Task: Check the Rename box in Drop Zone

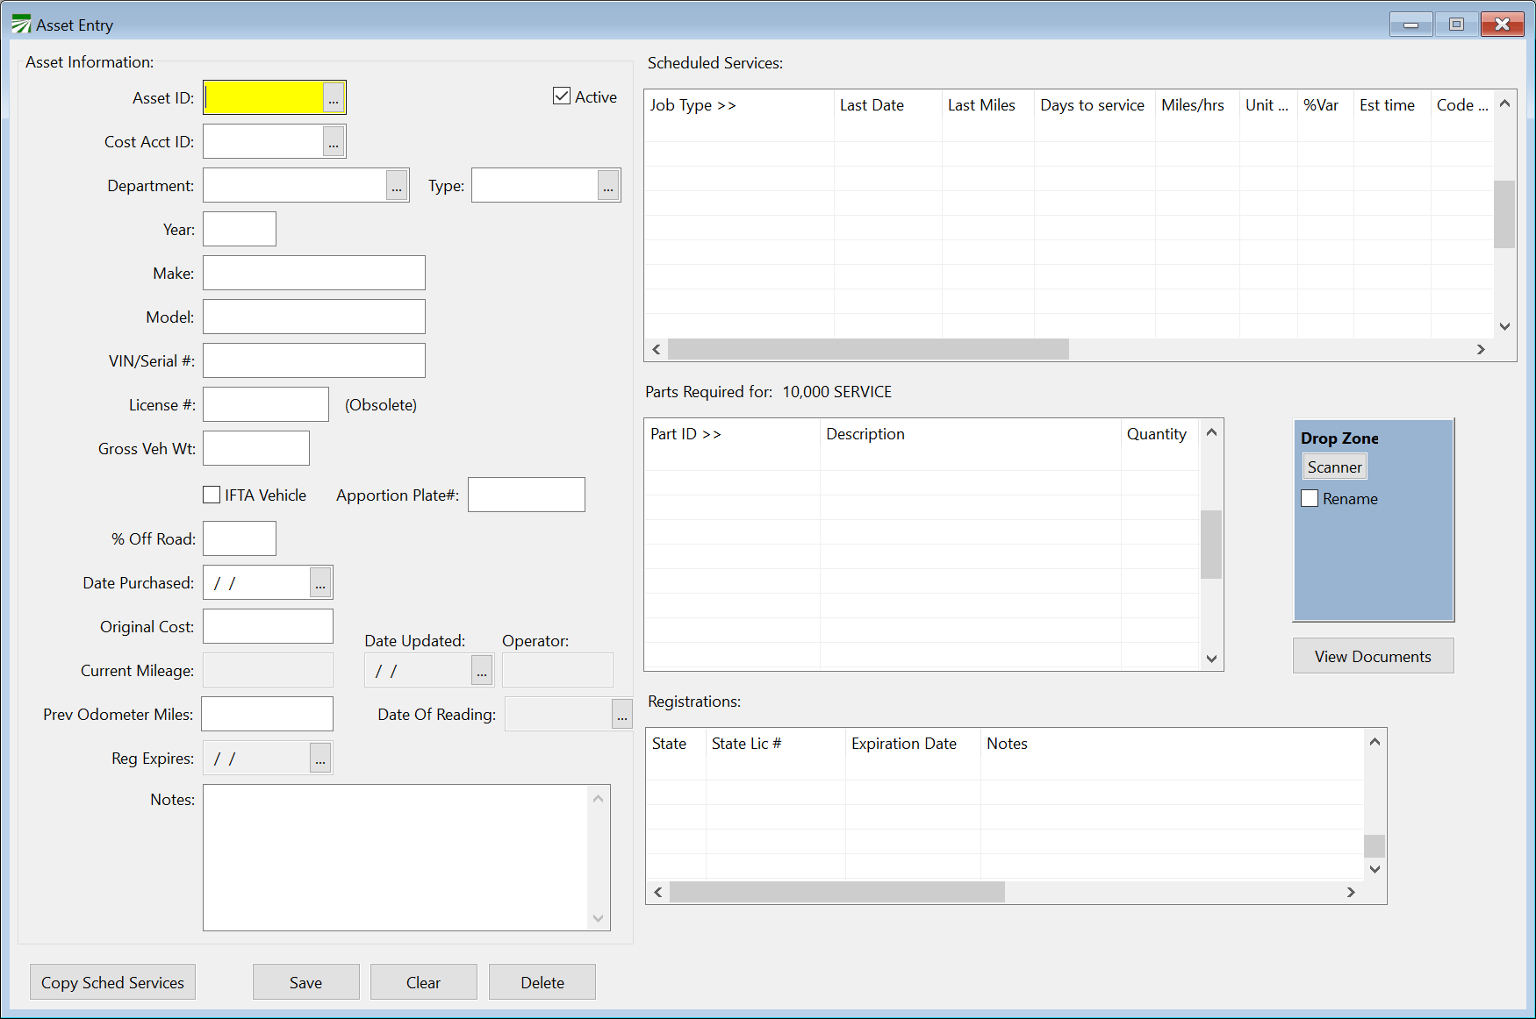Action: pos(1310,498)
